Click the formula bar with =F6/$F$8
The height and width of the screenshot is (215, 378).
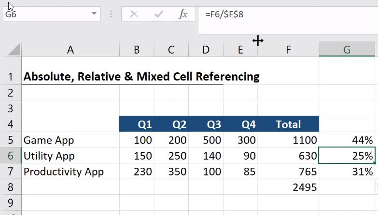[x=288, y=20]
